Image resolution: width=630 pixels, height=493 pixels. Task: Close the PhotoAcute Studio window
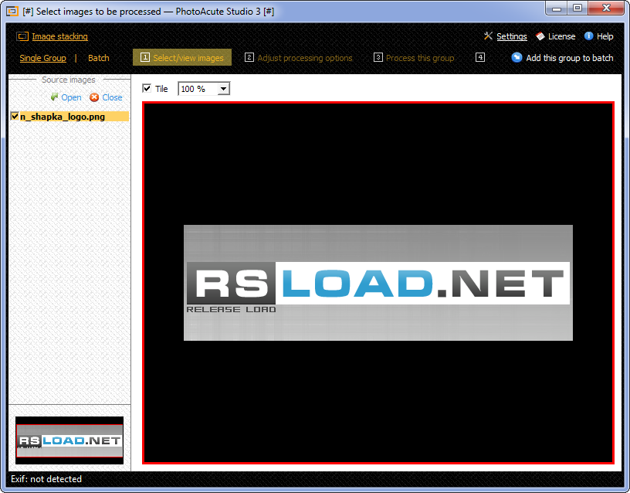(x=606, y=8)
